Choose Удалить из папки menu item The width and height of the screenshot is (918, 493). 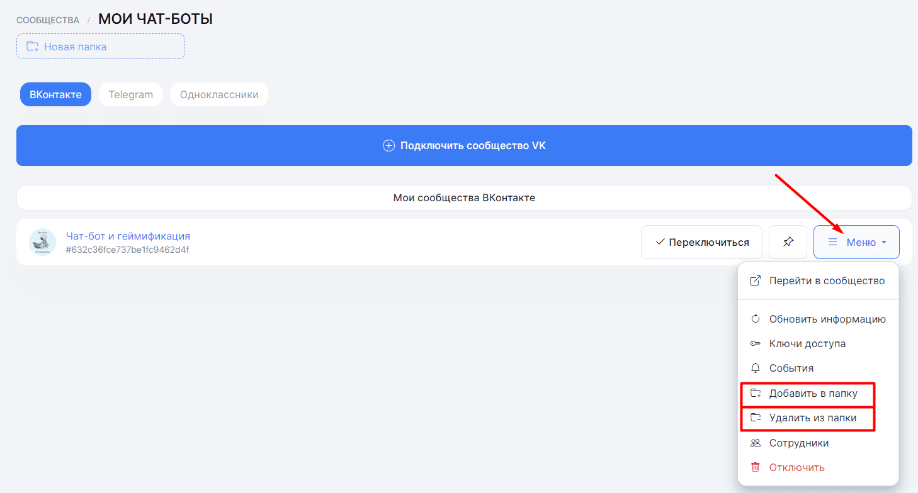point(812,418)
